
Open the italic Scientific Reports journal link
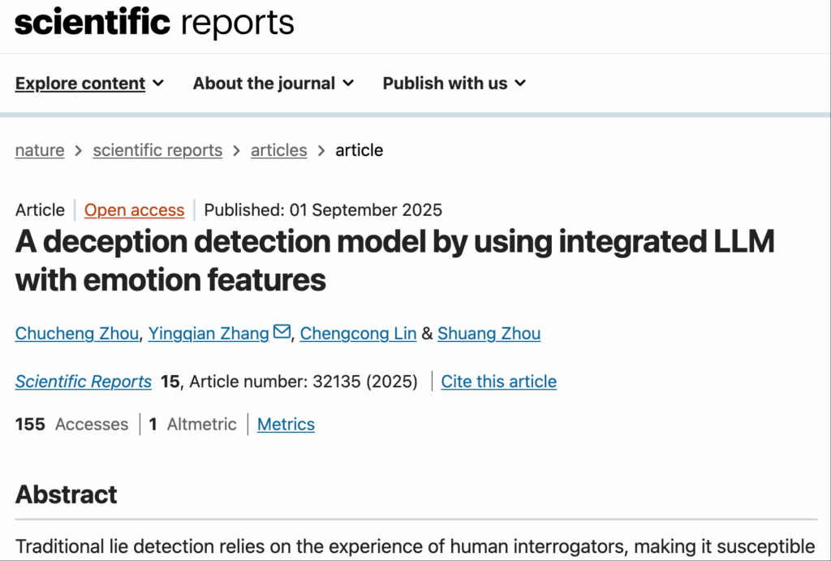pyautogui.click(x=84, y=382)
